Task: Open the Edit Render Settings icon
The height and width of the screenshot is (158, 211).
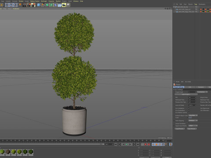Action: pos(33,5)
